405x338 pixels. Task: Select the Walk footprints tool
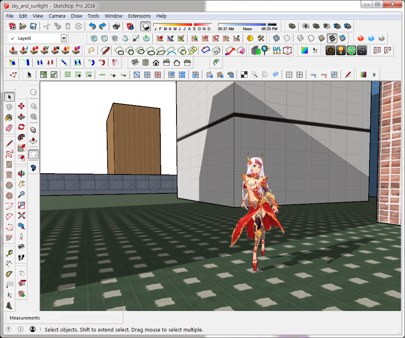pos(21,257)
